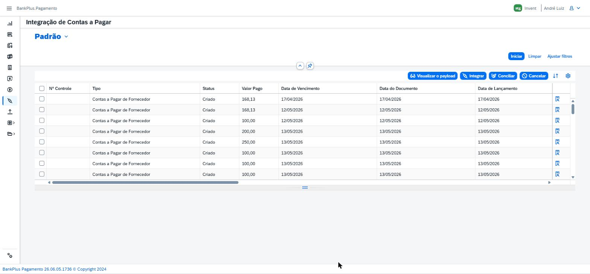
Task: Click the Cancelar button
Action: [534, 76]
